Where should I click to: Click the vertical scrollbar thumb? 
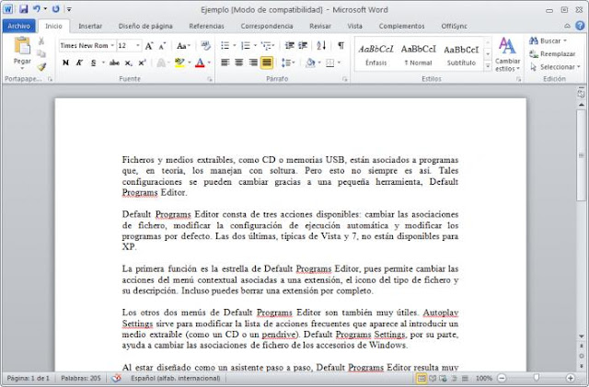click(x=581, y=155)
